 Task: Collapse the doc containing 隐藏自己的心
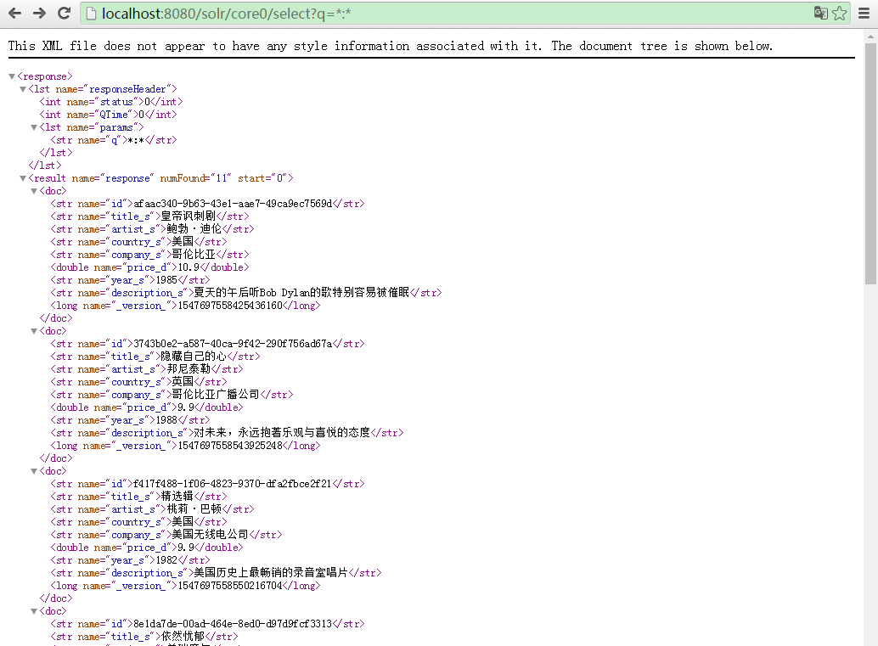coord(35,331)
